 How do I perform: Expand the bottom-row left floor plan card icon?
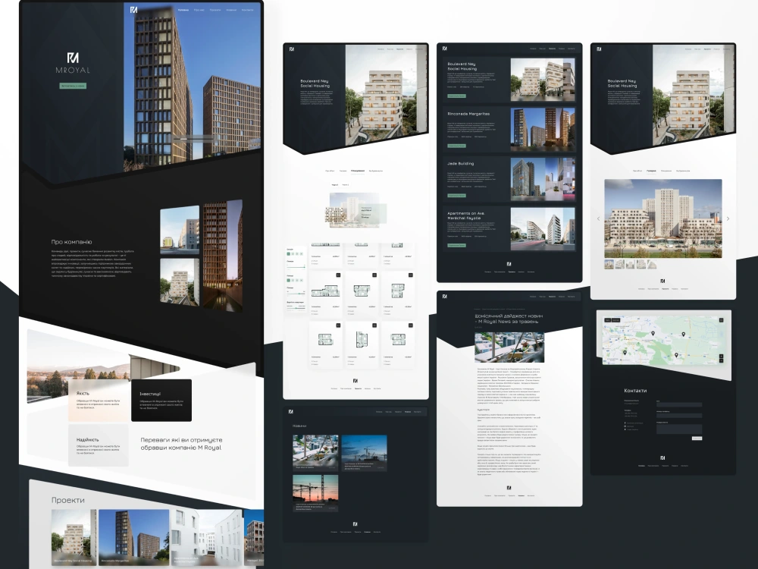click(x=338, y=325)
